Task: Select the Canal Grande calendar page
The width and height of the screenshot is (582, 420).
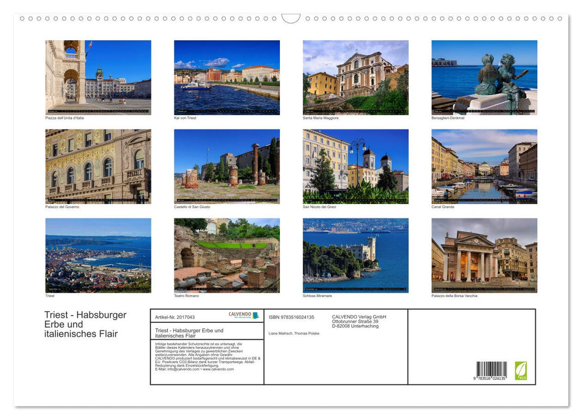Action: coord(484,165)
